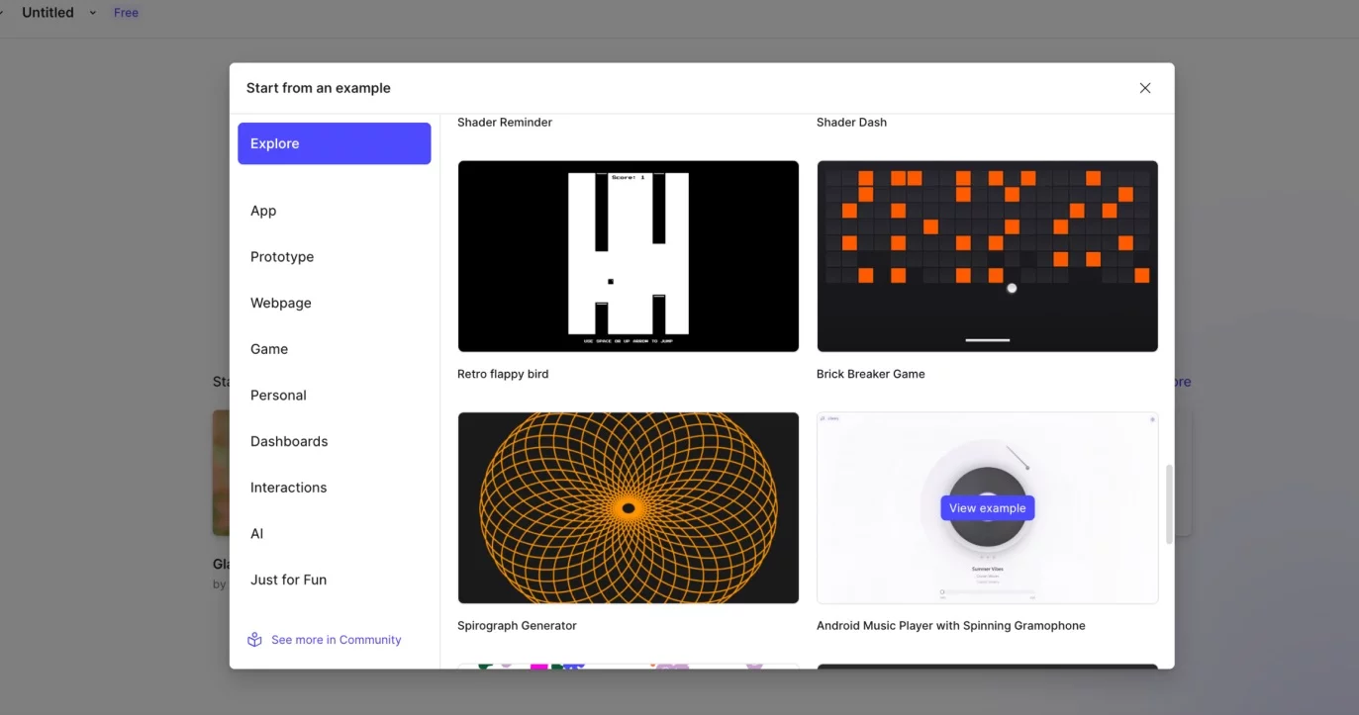Select the Explore category tab

(x=334, y=143)
